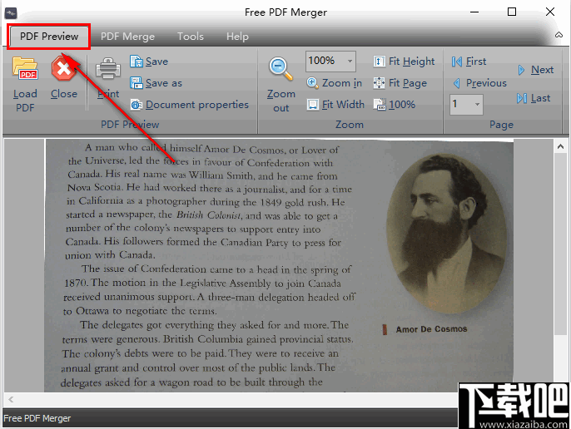This screenshot has width=571, height=429.
Task: Click the Load PDF folder icon
Action: coord(25,68)
